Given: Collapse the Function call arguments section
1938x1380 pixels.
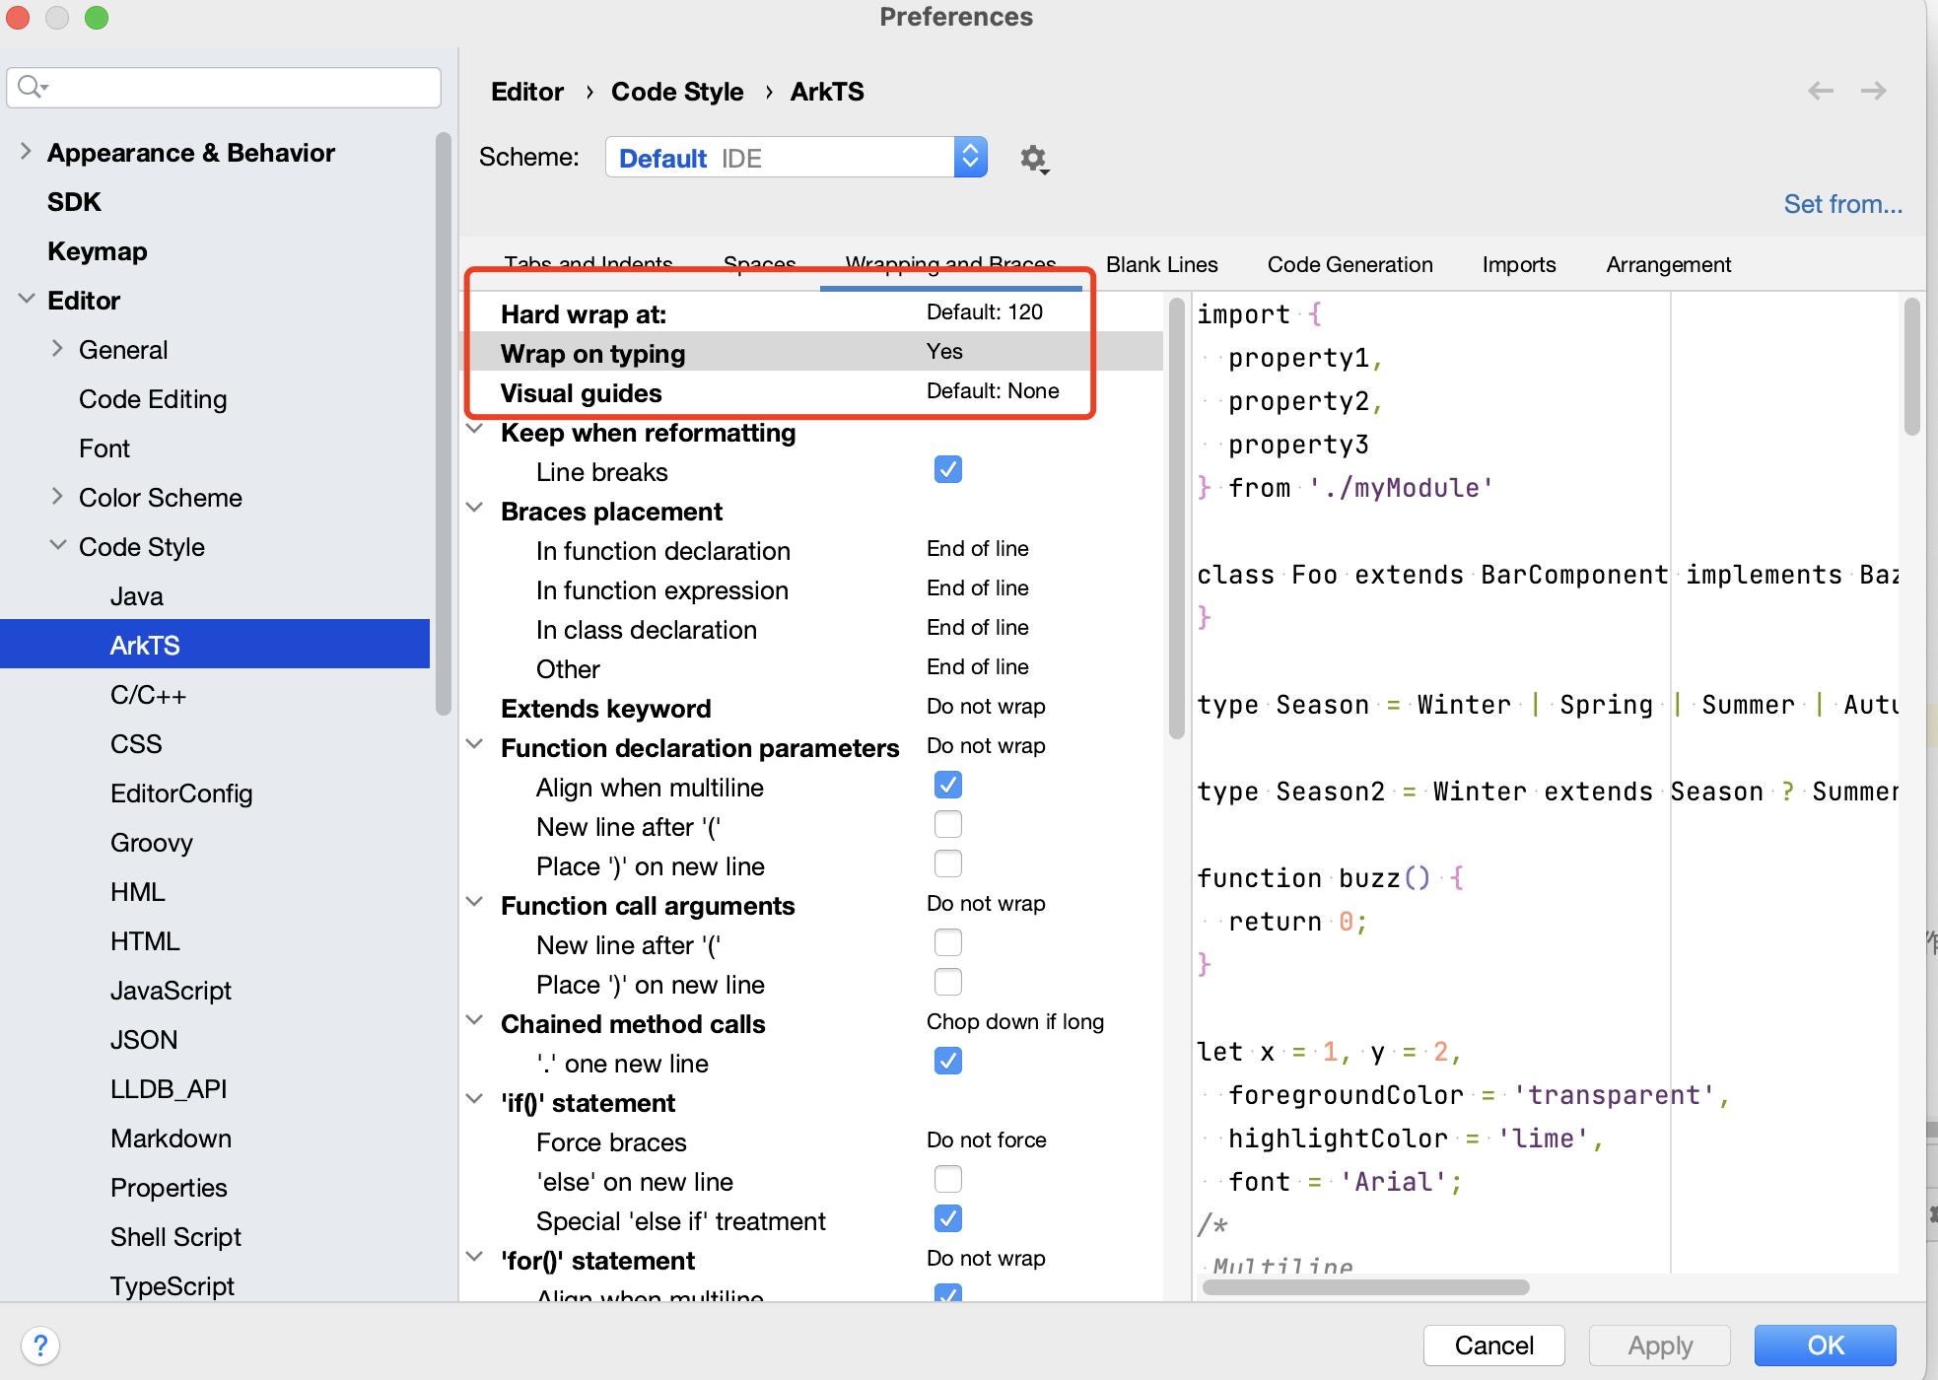Looking at the screenshot, I should [x=474, y=904].
